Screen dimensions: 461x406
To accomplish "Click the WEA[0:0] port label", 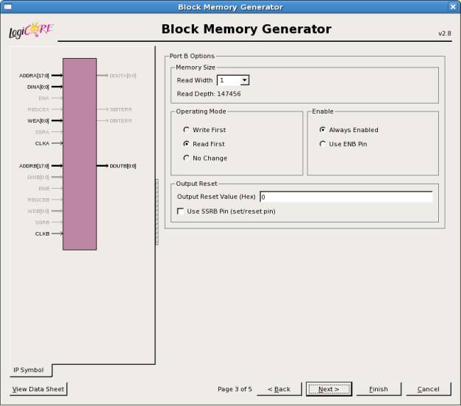I will click(38, 120).
